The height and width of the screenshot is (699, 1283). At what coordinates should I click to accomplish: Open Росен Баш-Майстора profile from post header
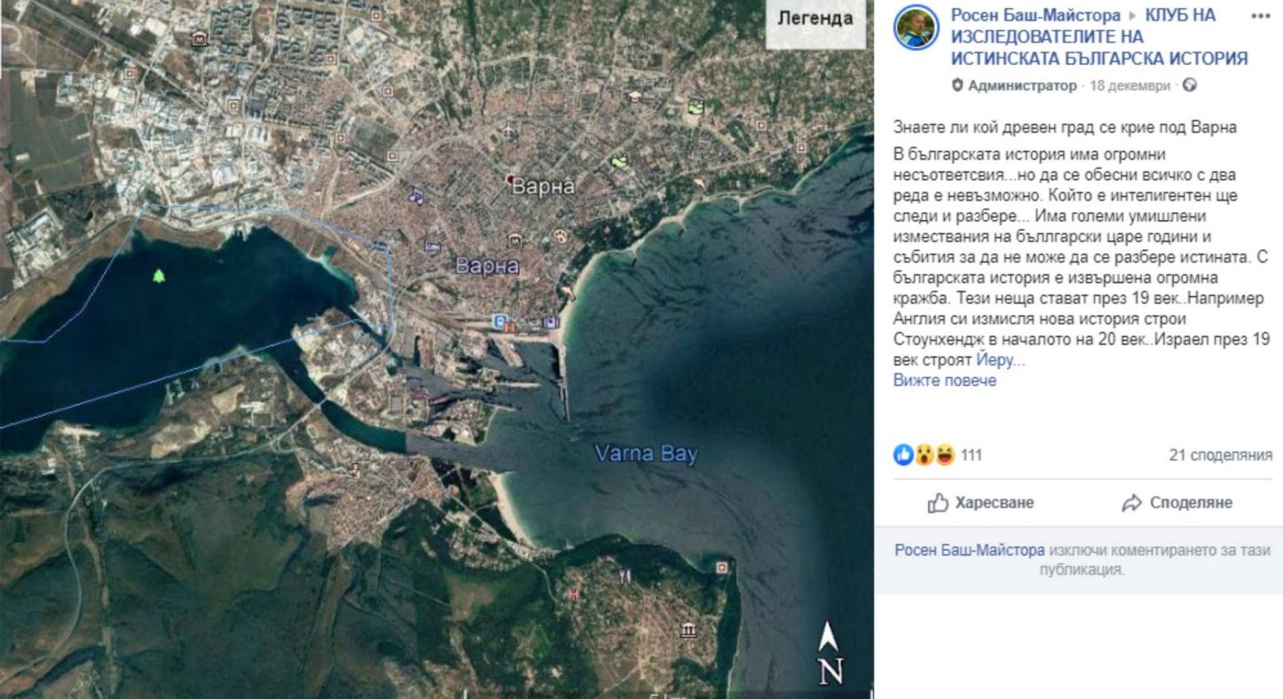point(1035,15)
